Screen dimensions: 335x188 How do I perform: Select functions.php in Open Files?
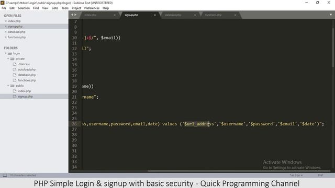[x=17, y=37]
